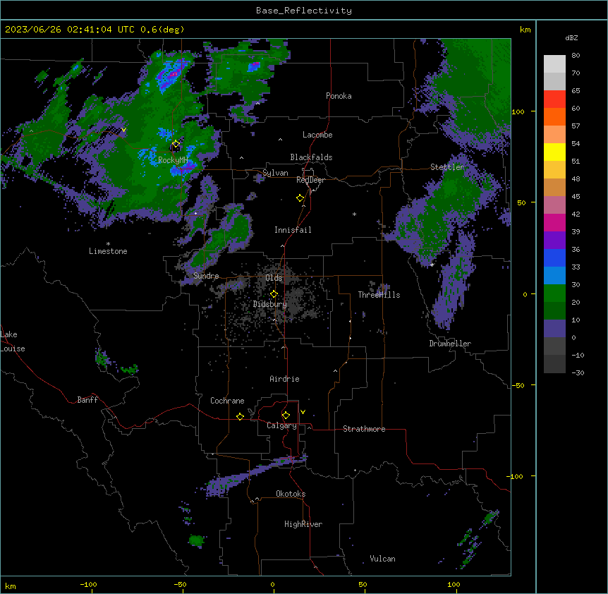Viewport: 608px width, 594px height.
Task: Click the Calgary city label
Action: pos(281,425)
